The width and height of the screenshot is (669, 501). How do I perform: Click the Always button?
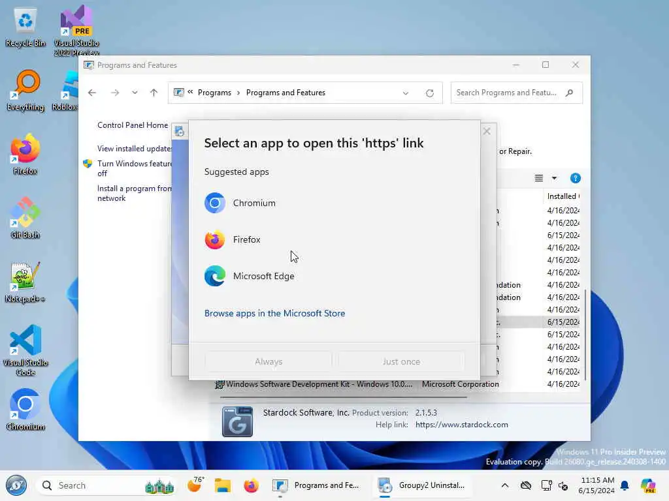pyautogui.click(x=269, y=361)
